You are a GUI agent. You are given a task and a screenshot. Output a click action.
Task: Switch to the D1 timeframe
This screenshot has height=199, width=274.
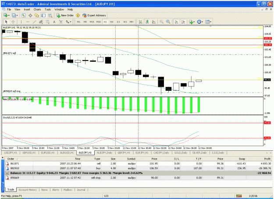(x=118, y=22)
